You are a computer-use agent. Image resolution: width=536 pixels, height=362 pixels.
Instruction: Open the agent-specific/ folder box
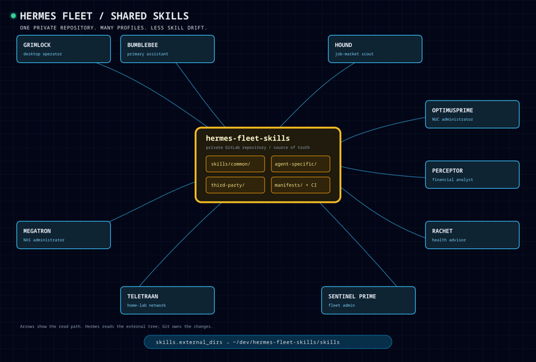(301, 164)
